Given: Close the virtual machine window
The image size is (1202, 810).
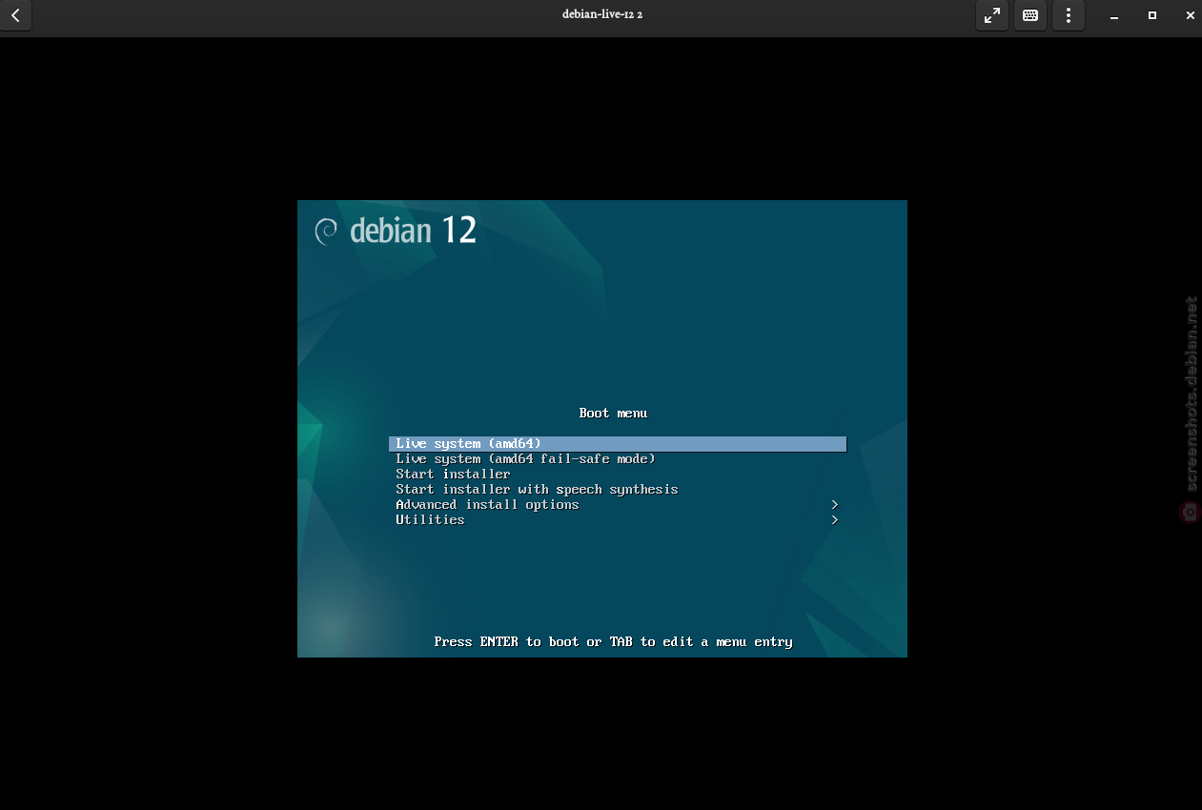Looking at the screenshot, I should (1190, 15).
